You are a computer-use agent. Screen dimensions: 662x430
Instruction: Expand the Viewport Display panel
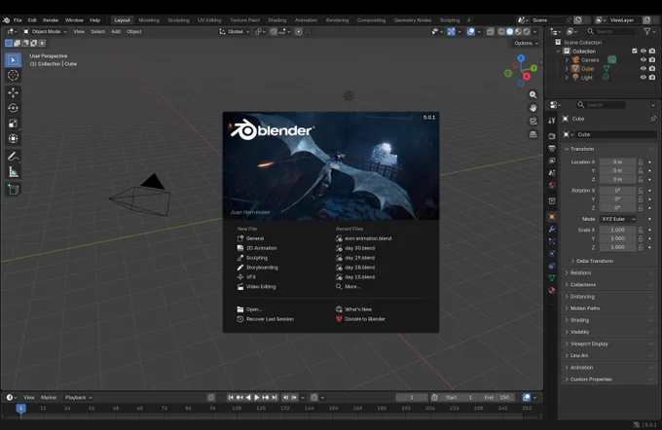(589, 344)
